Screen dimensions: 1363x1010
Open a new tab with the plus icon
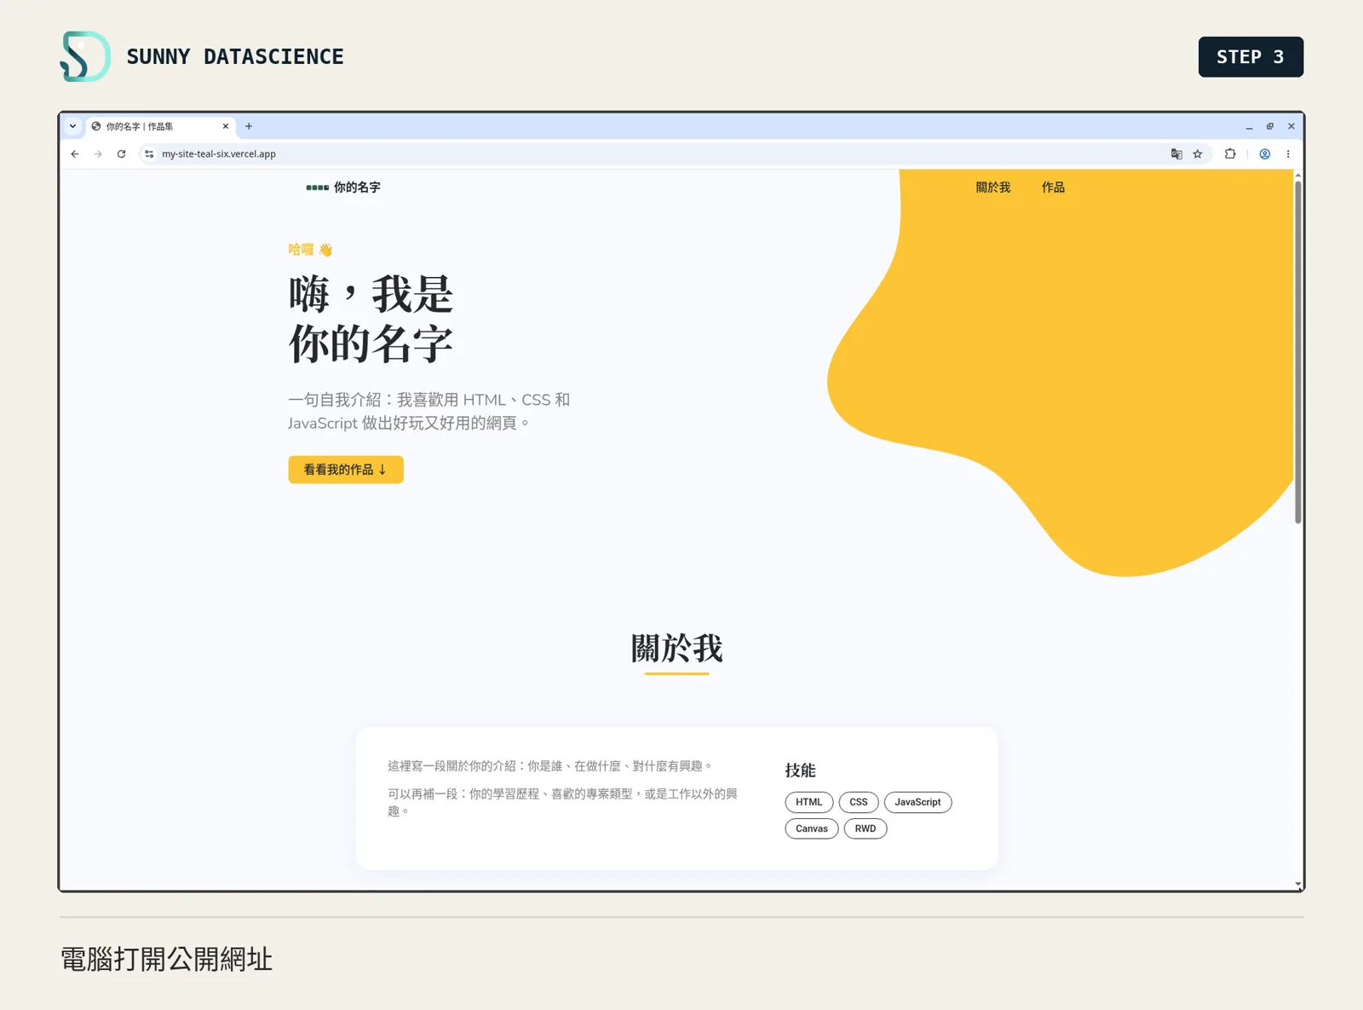click(249, 126)
